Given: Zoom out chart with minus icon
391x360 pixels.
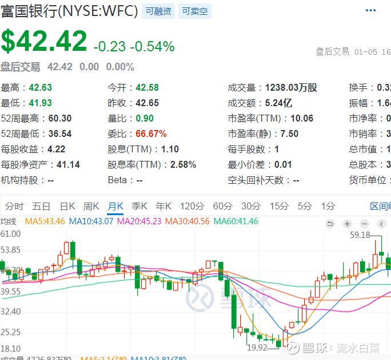Looking at the screenshot, I should point(364,224).
